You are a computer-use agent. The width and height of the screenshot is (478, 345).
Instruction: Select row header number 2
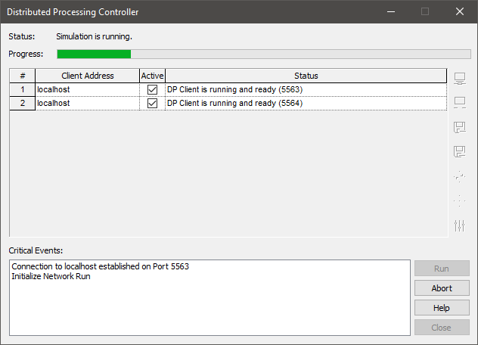click(x=23, y=103)
